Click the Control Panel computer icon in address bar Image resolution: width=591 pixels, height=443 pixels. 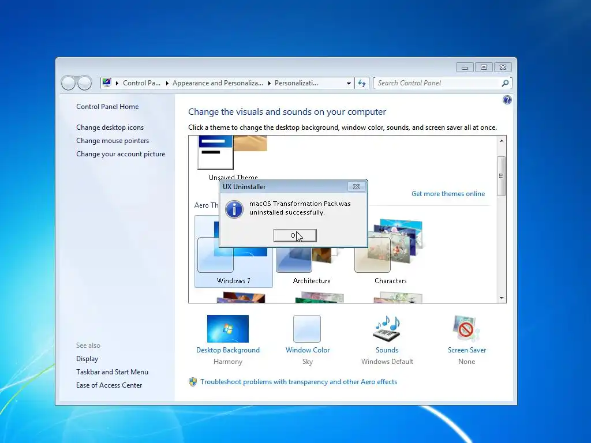point(107,82)
